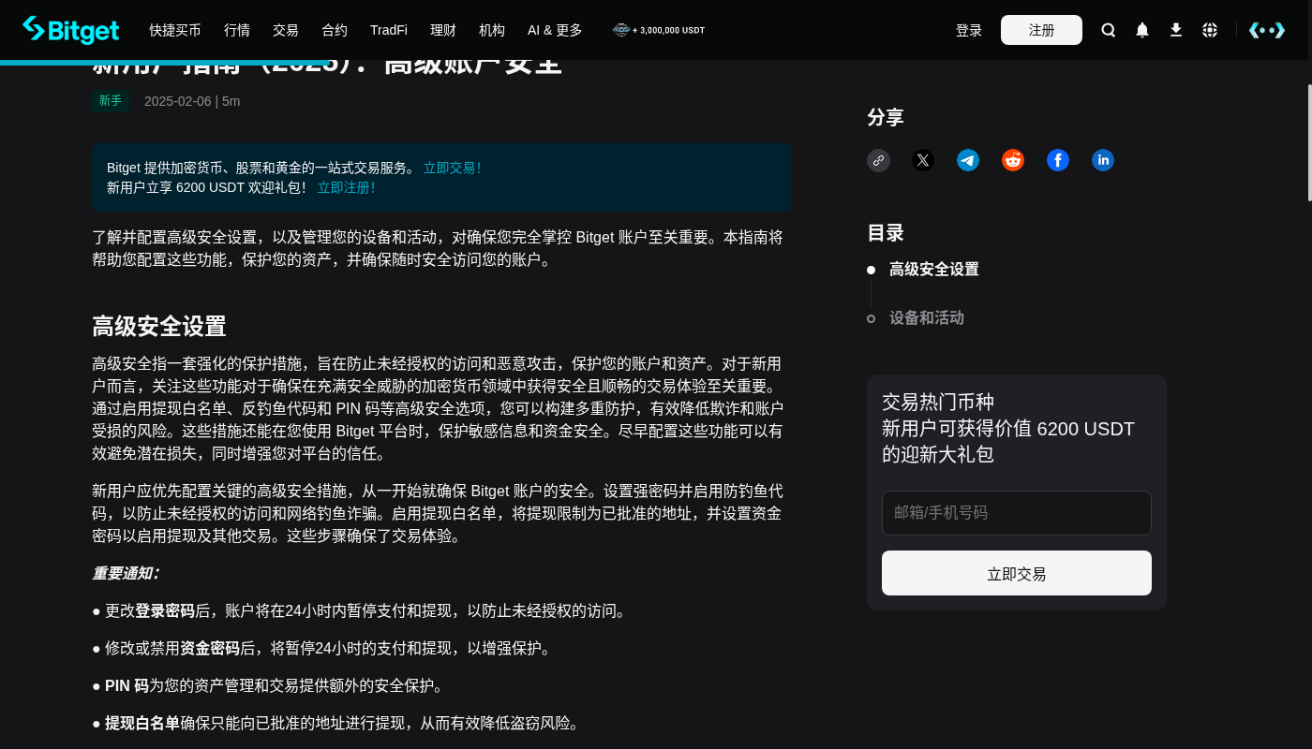1312x749 pixels.
Task: Click the 立即交易 button in sidebar card
Action: pos(1017,573)
